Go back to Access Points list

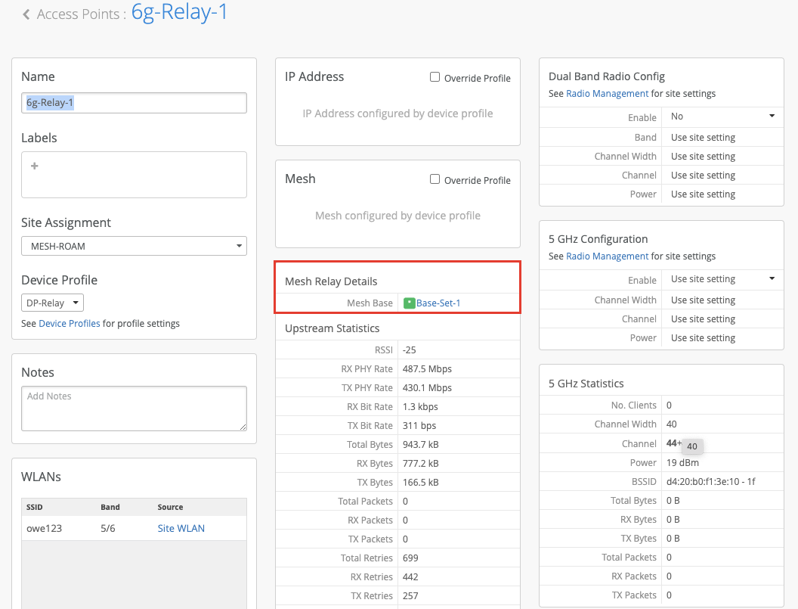(81, 14)
